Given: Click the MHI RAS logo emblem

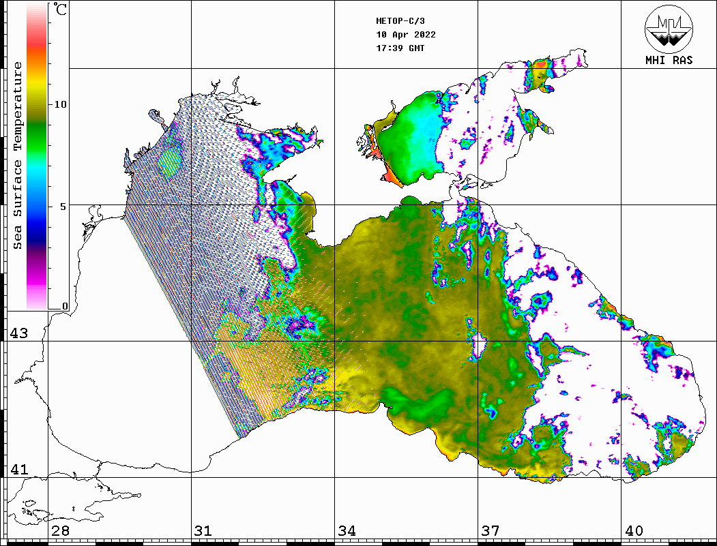Looking at the screenshot, I should 669,29.
